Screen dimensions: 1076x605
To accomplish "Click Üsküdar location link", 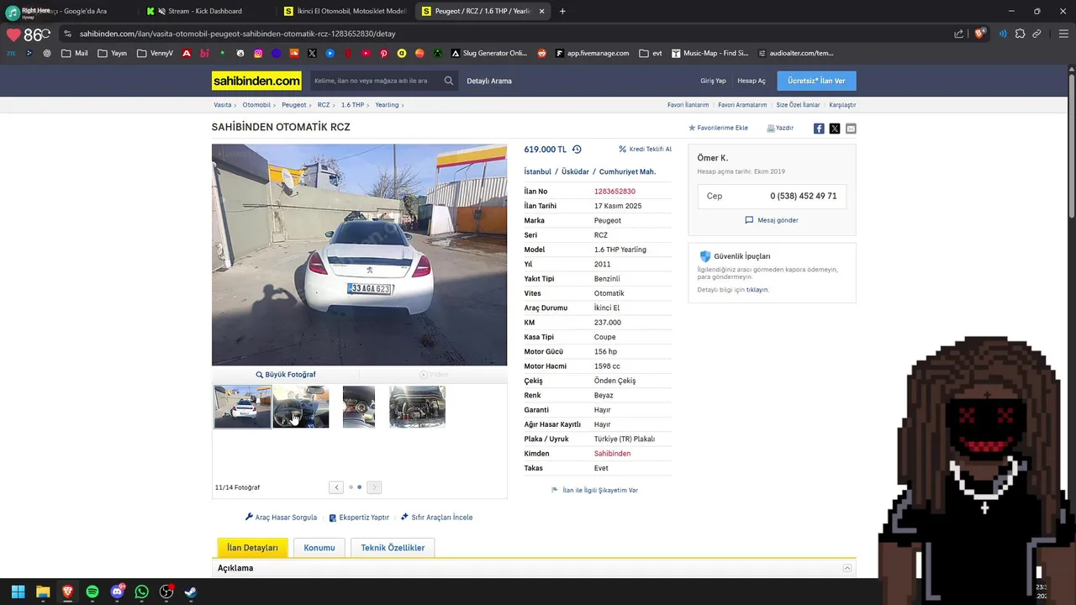I will pyautogui.click(x=575, y=172).
